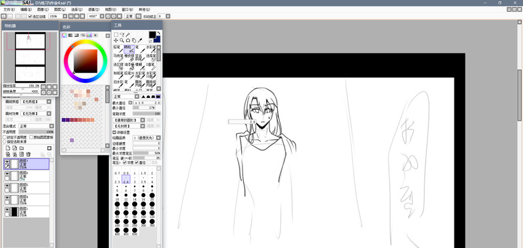Select the eyedropper color picker tool

140,40
